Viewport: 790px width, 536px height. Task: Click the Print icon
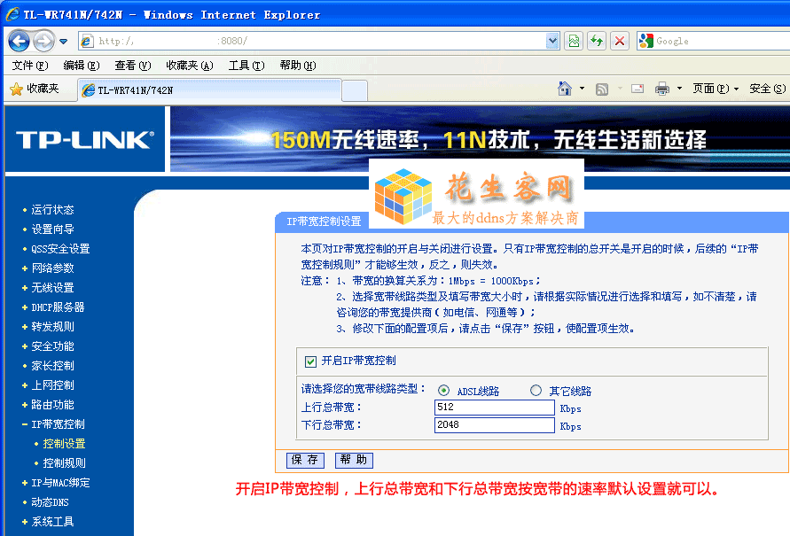tap(662, 89)
